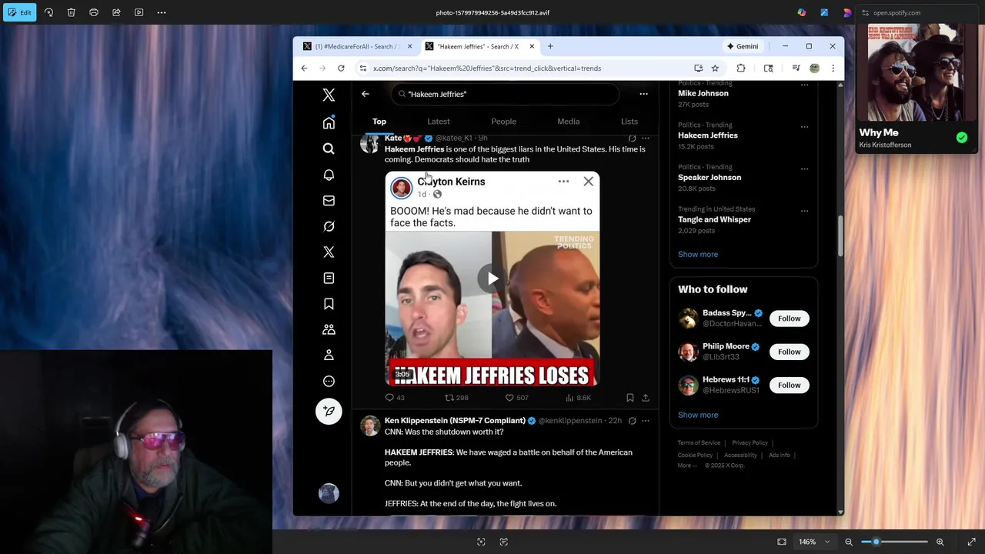The image size is (985, 554).
Task: Play the Hakeem Jeffries Loses video
Action: click(x=492, y=279)
